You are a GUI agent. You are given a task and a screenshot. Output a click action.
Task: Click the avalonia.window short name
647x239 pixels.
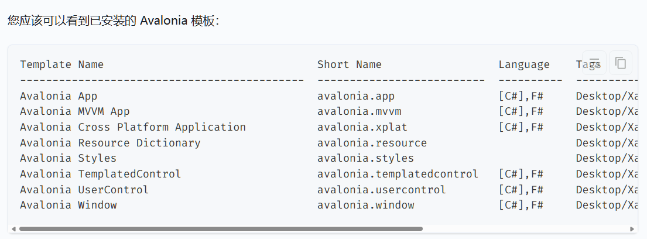[x=365, y=205]
